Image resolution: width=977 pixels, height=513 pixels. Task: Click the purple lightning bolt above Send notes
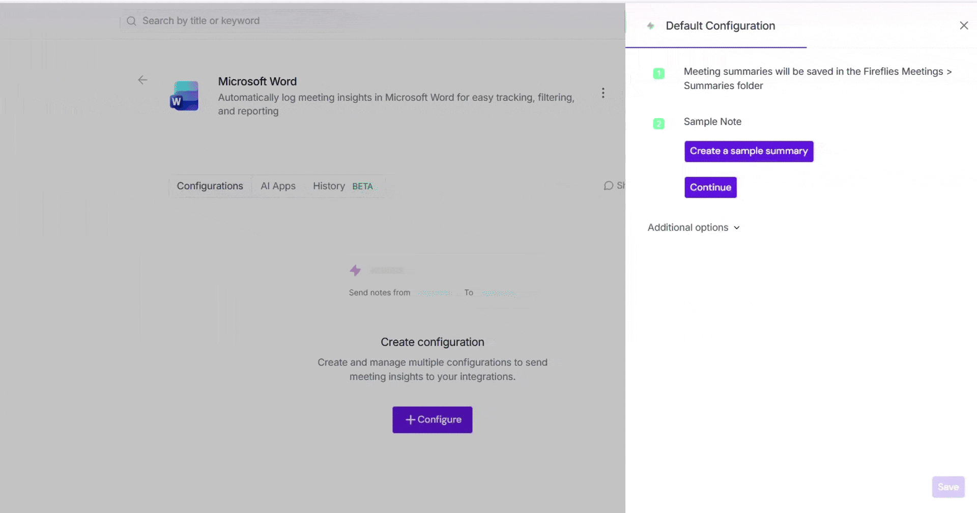pos(355,270)
